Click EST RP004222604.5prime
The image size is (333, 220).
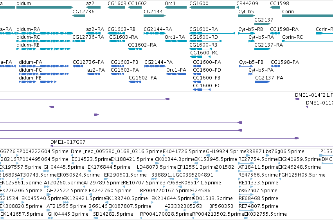[43, 151]
